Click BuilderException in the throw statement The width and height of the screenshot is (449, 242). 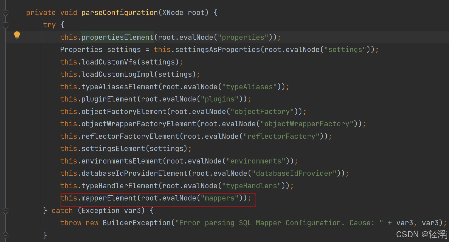coord(137,223)
